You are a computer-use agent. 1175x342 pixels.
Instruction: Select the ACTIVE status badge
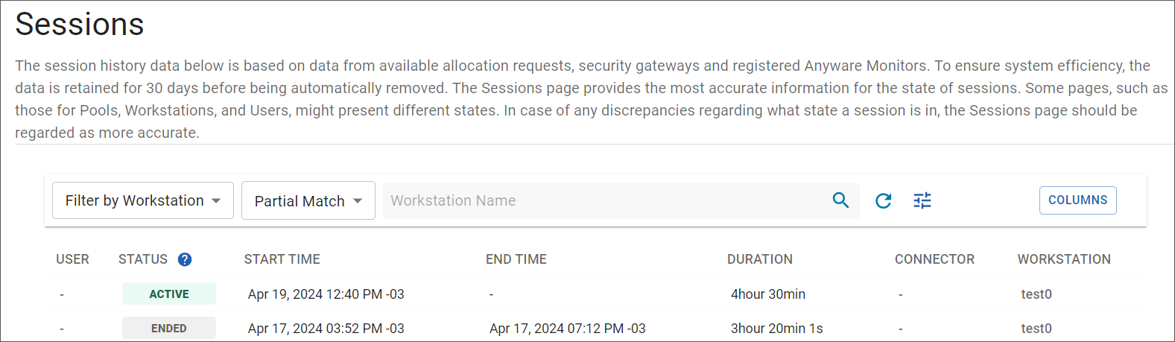pyautogui.click(x=169, y=294)
